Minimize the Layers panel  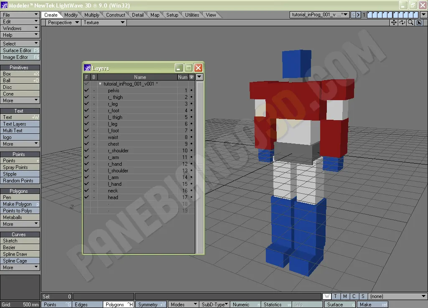pyautogui.click(x=179, y=68)
